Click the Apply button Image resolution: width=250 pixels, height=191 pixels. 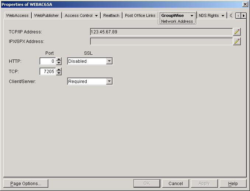point(204,184)
